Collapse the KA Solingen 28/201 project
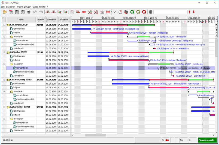 (x=4, y=25)
